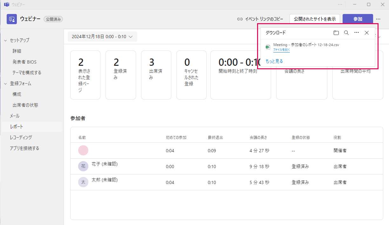Copy event link via イベント リンクのコピー

click(260, 19)
